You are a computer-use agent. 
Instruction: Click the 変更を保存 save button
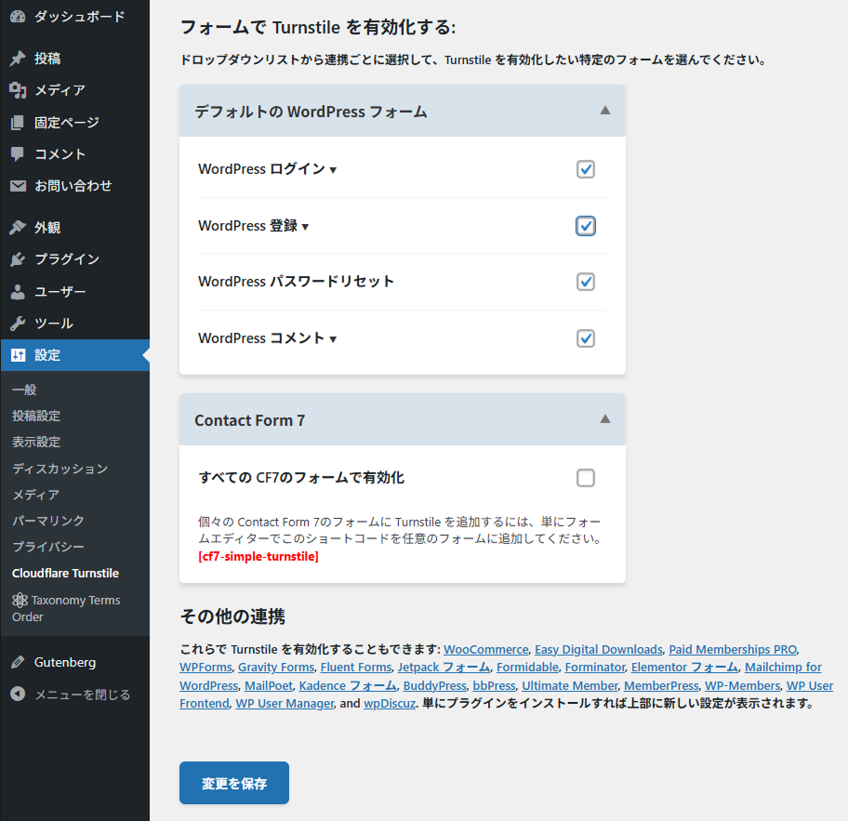[x=233, y=783]
